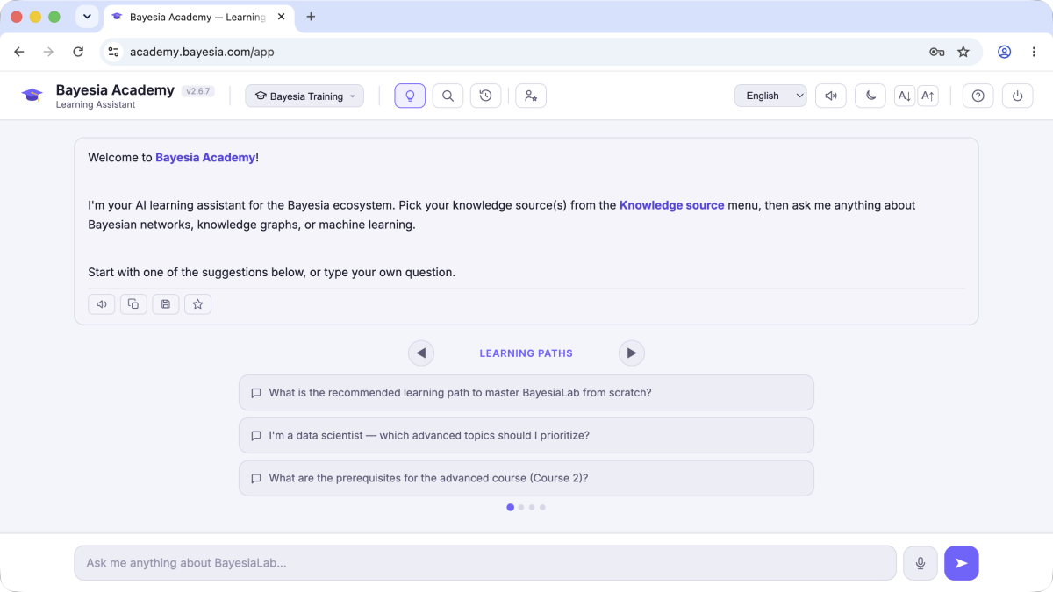The width and height of the screenshot is (1053, 592).
Task: Select the fourth carousel pagination dot
Action: click(x=542, y=507)
